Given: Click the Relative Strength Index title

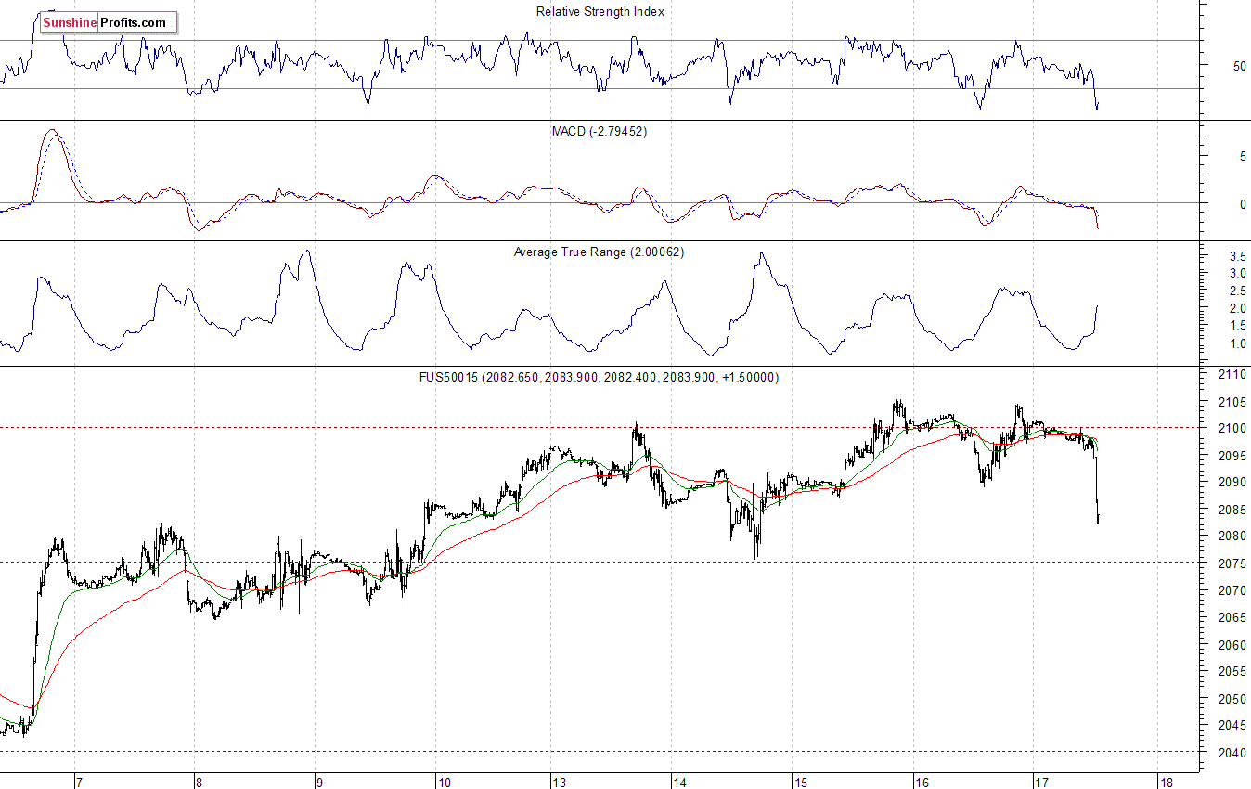Looking at the screenshot, I should pos(600,12).
